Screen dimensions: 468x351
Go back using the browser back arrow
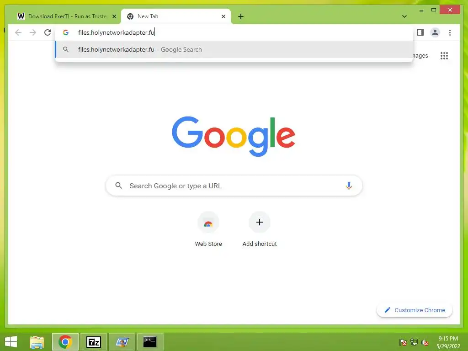point(18,32)
